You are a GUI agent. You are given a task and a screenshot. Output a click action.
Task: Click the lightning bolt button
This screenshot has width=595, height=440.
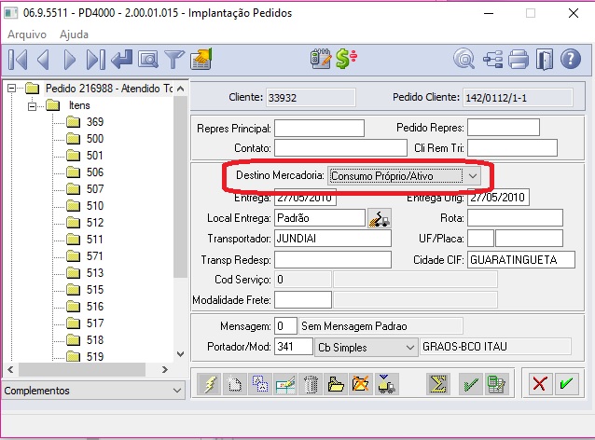pyautogui.click(x=210, y=384)
